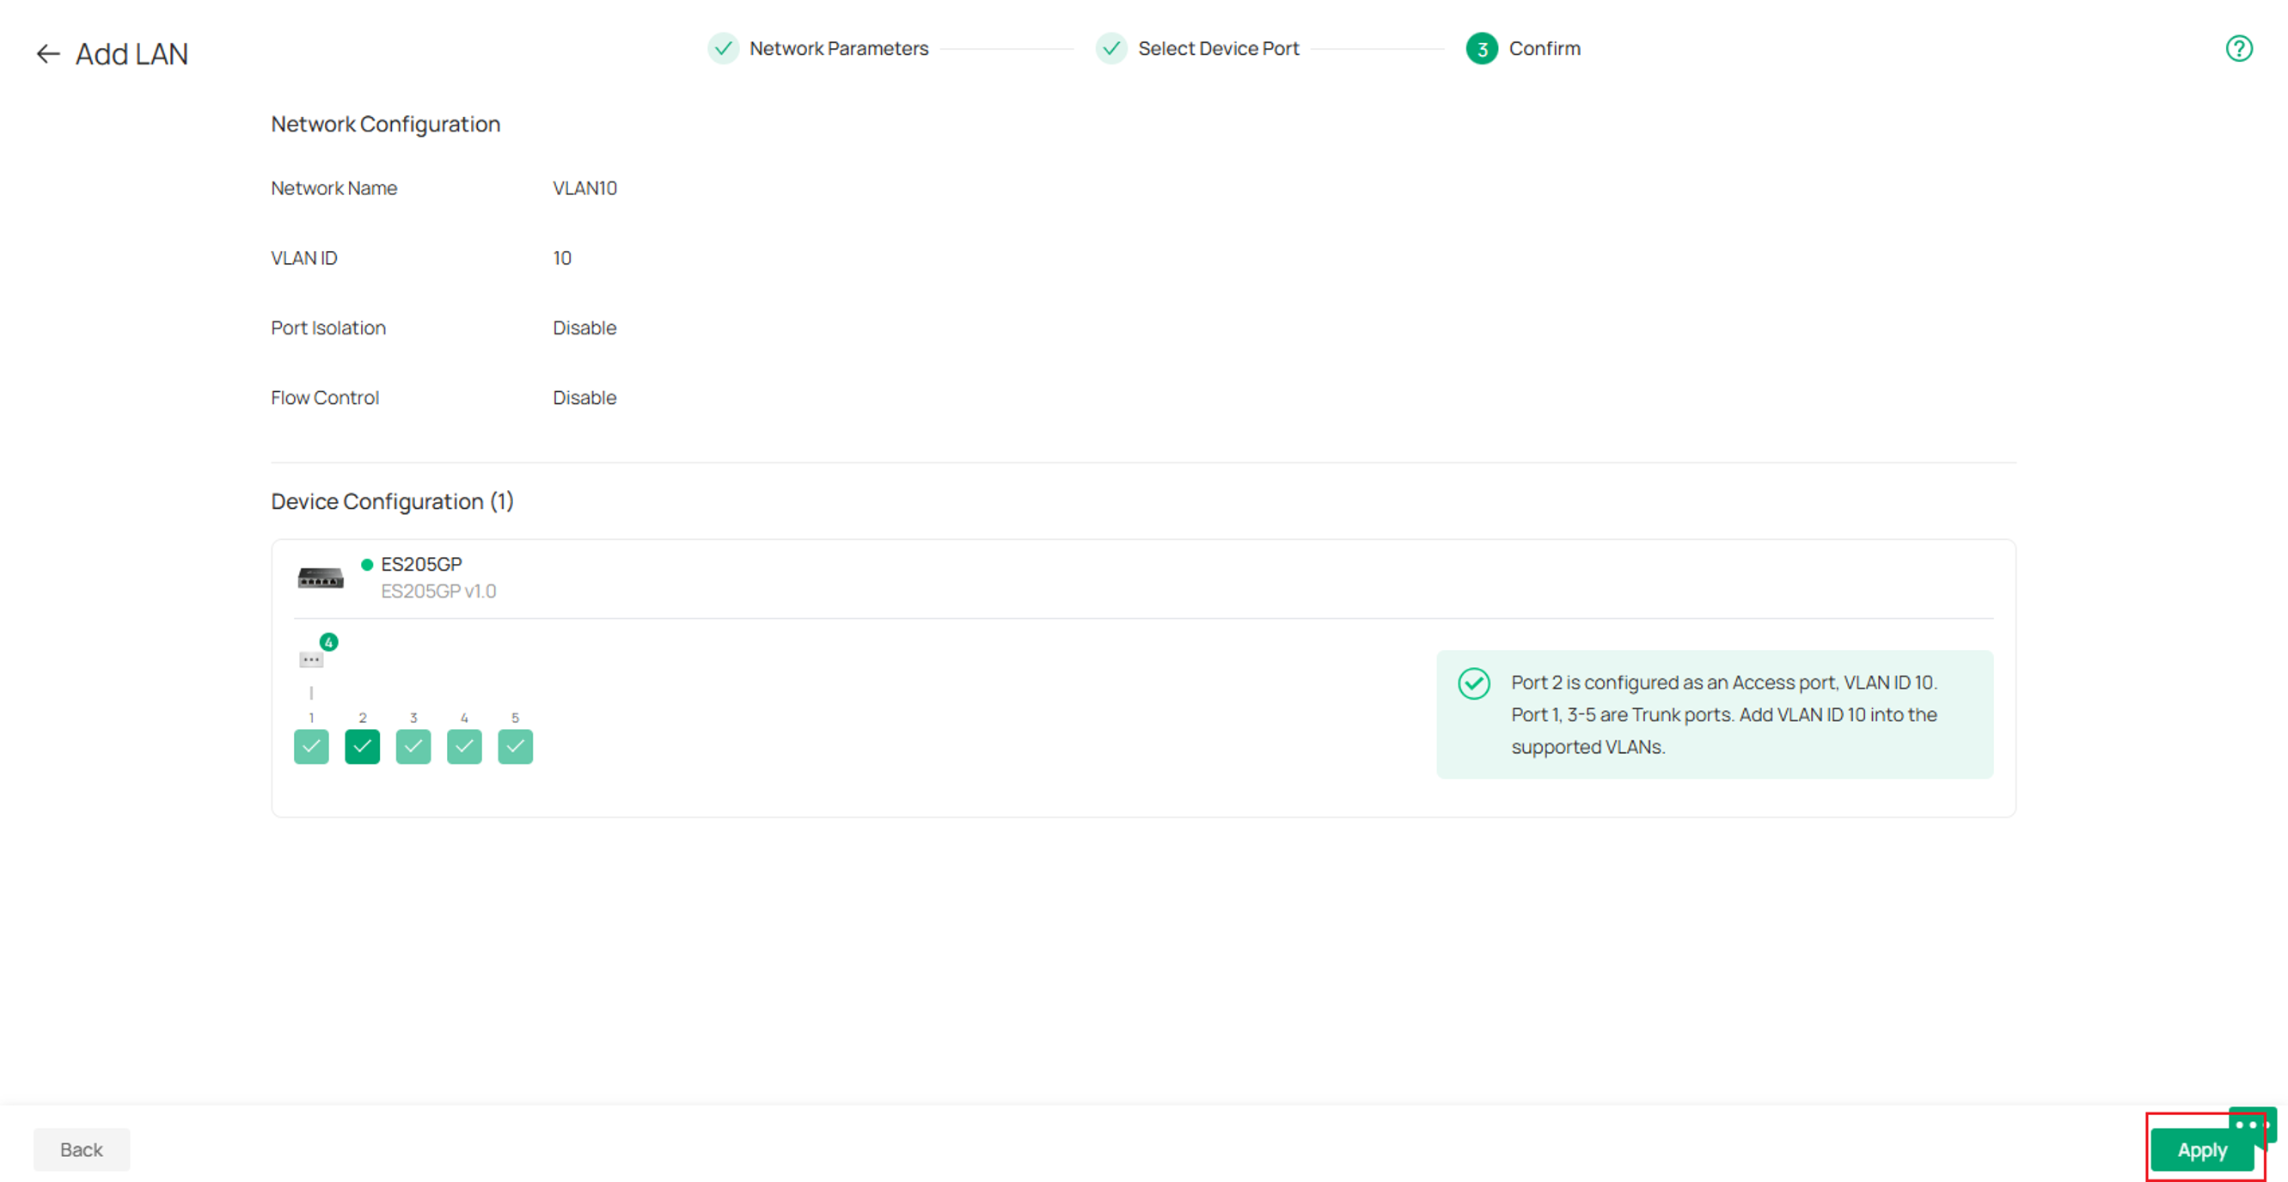
Task: Go to the Select Device Port step
Action: 1197,48
